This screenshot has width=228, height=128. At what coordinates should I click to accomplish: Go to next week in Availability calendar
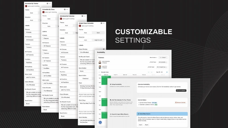152,72
